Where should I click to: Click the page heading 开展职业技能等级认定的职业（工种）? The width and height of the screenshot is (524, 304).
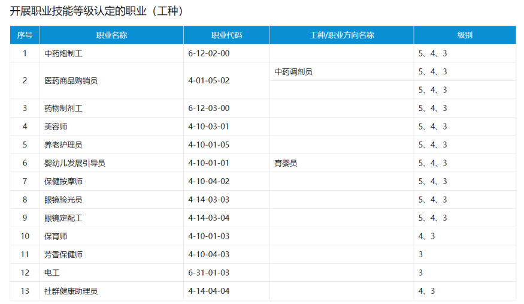tap(97, 11)
